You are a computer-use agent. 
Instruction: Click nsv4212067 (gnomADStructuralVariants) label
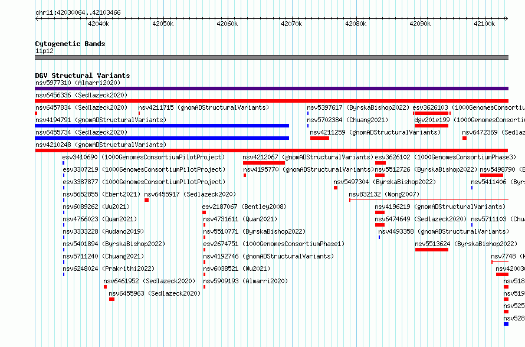(x=308, y=157)
